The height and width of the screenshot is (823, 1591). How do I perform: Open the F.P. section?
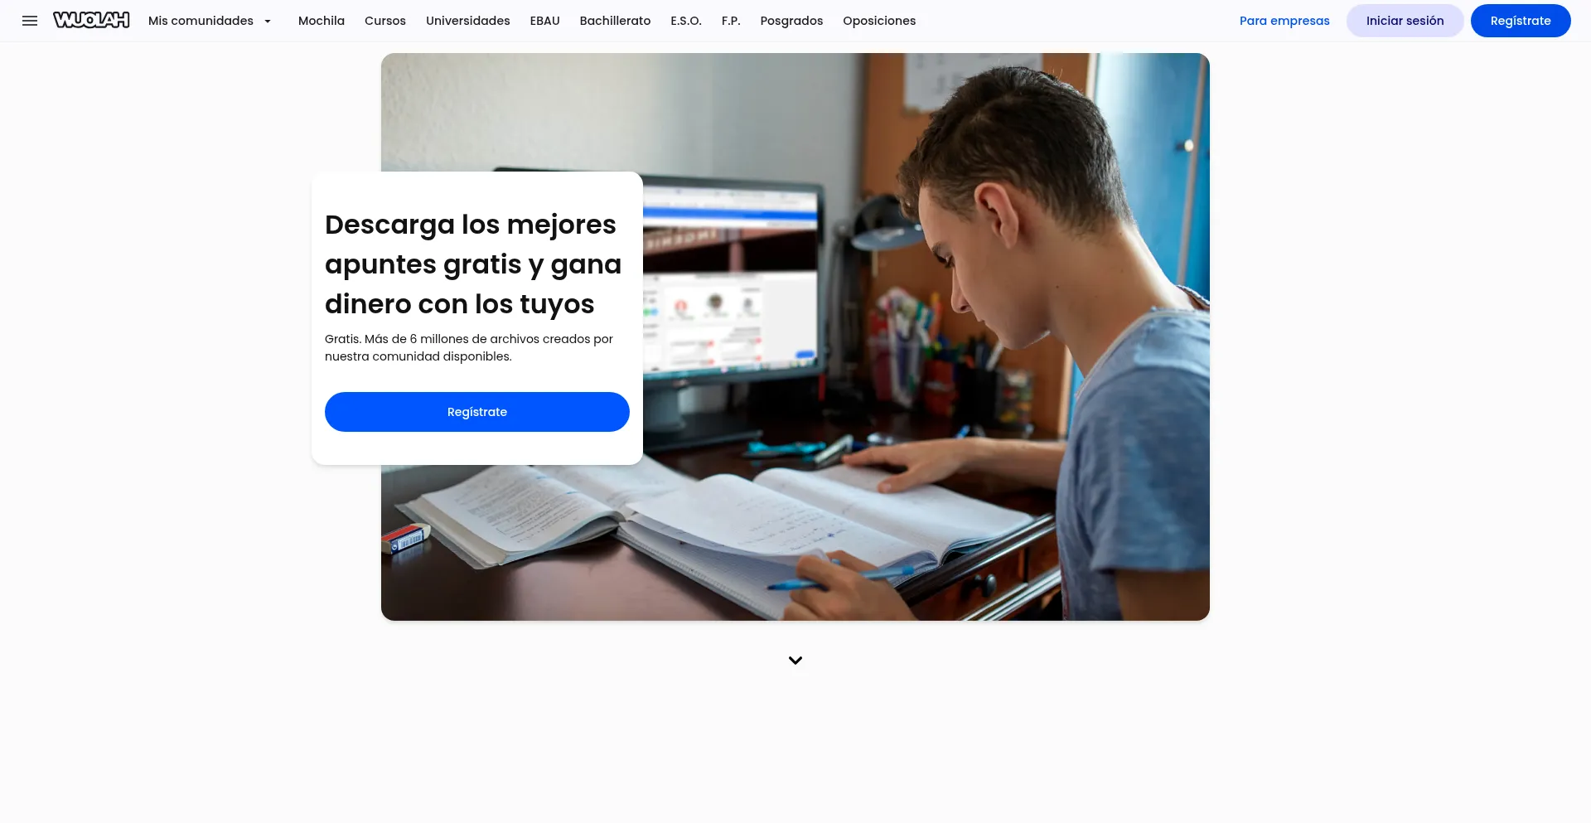[x=731, y=21]
